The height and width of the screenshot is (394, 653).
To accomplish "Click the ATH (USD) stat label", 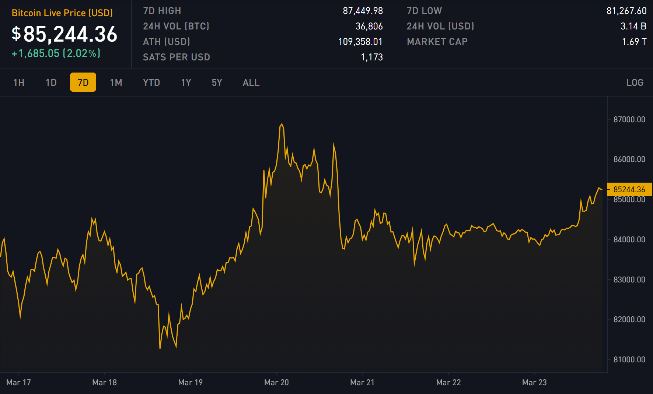I will tap(167, 42).
